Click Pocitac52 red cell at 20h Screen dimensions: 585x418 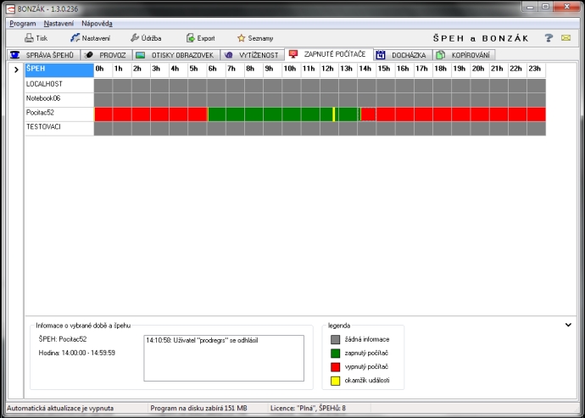pos(480,114)
